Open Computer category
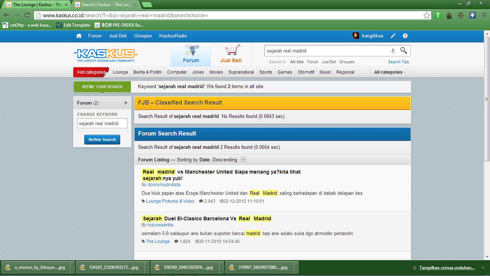This screenshot has width=490, height=276. pyautogui.click(x=177, y=72)
